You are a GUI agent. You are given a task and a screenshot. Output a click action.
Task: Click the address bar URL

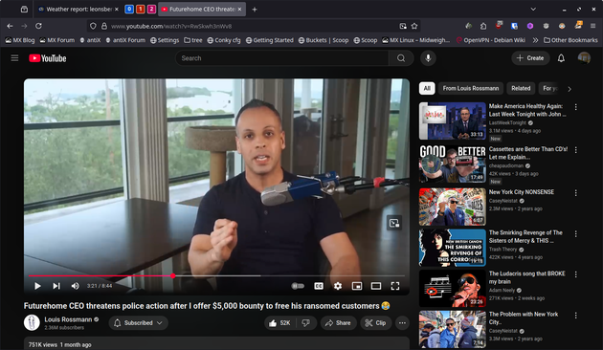(171, 26)
